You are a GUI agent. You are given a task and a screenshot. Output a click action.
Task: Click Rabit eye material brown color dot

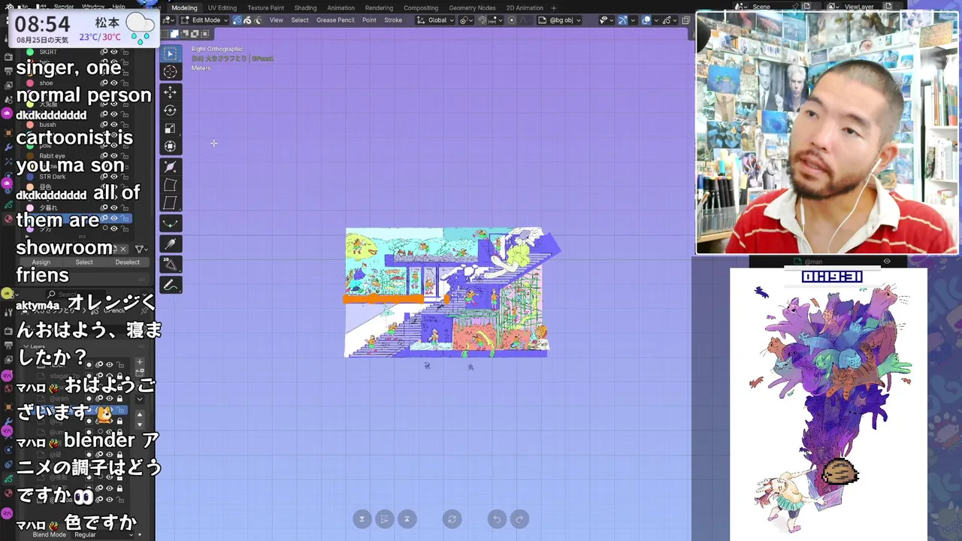pyautogui.click(x=30, y=156)
